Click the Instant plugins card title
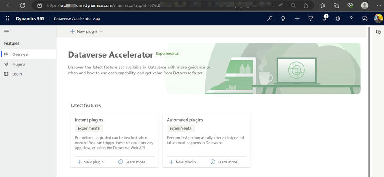This screenshot has height=177, width=384. click(x=89, y=120)
